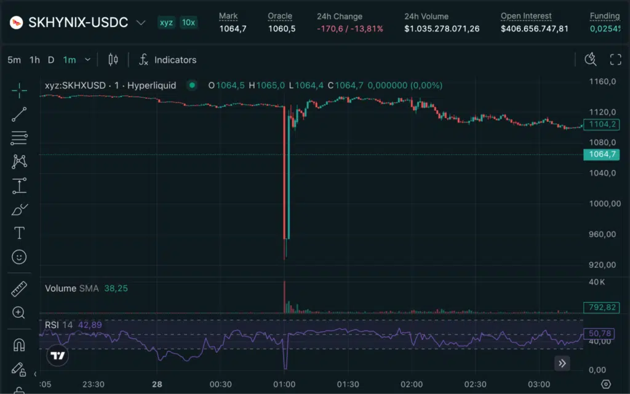
Task: Toggle lock all drawing tools
Action: (18, 369)
